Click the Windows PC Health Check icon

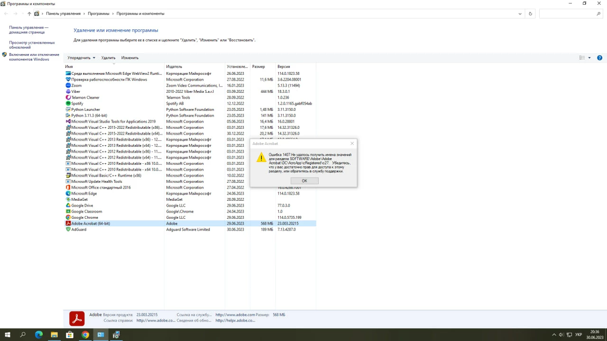pos(68,80)
